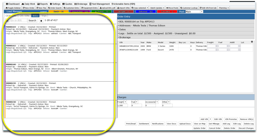Click the Go to BOL input field
This screenshot has width=258, height=140.
19,20
